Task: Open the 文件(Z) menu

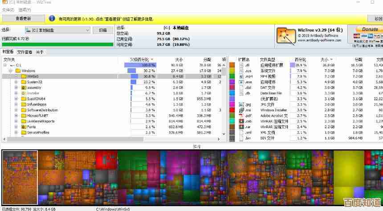Action: coord(8,9)
